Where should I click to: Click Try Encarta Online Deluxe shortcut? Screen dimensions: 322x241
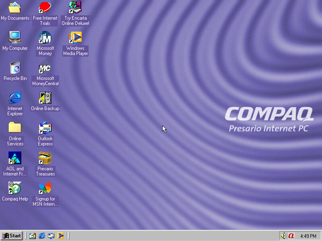click(x=75, y=8)
